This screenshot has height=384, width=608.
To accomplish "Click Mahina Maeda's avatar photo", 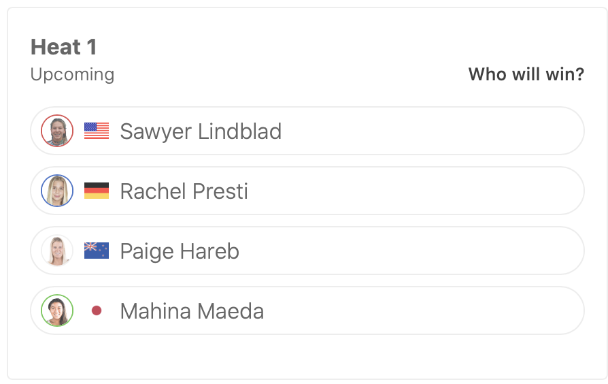I will click(x=57, y=310).
